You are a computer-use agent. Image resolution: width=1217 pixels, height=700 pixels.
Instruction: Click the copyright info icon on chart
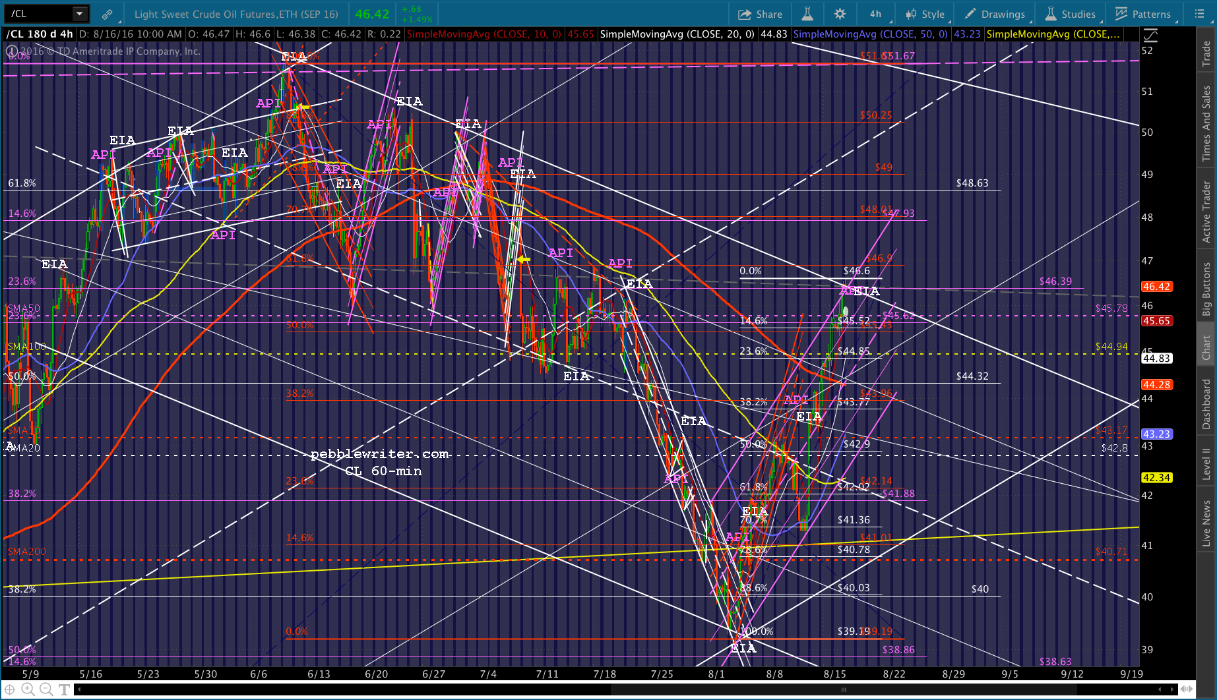pyautogui.click(x=11, y=51)
